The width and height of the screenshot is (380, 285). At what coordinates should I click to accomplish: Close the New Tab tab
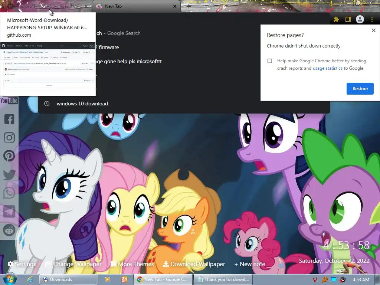175,7
